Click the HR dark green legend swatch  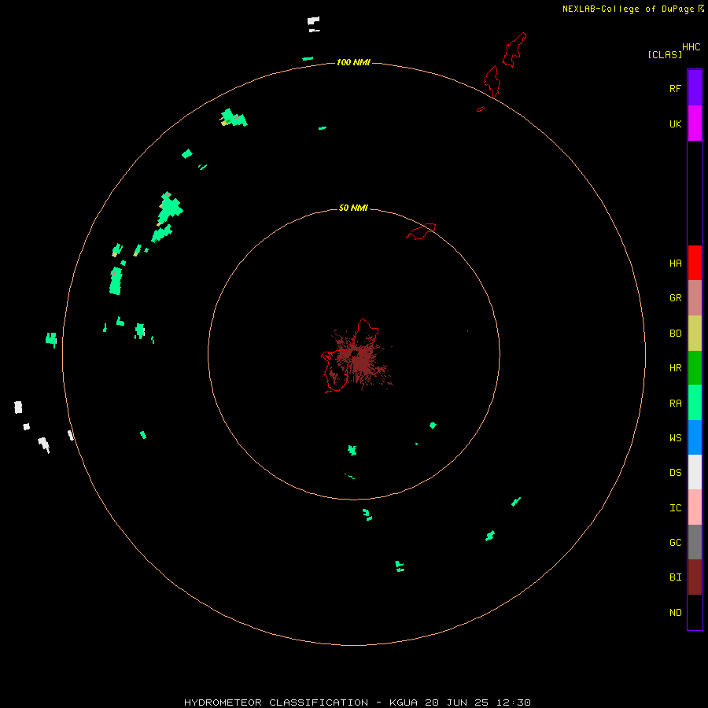[x=695, y=368]
